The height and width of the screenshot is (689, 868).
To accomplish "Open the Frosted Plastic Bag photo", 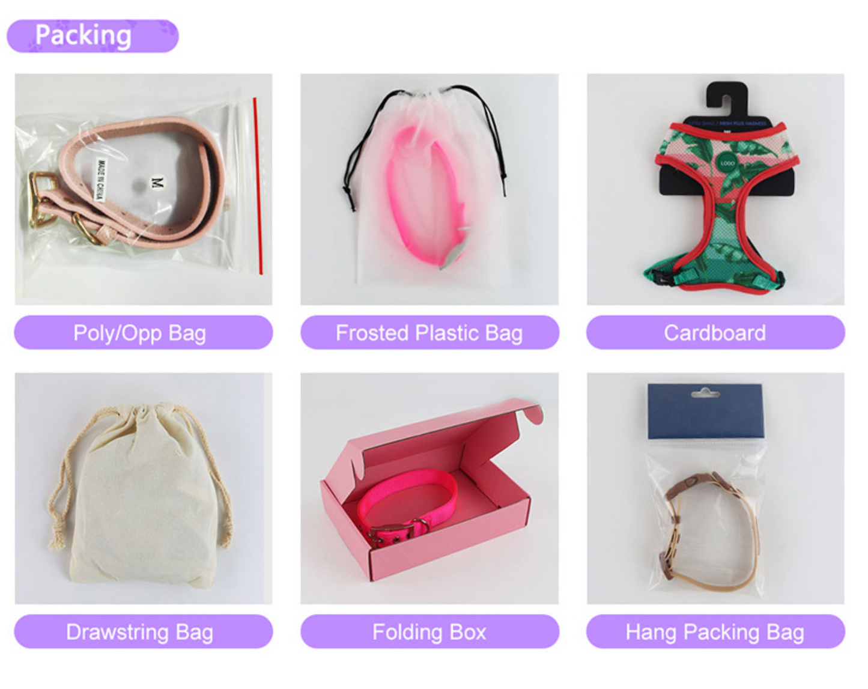I will pos(429,189).
